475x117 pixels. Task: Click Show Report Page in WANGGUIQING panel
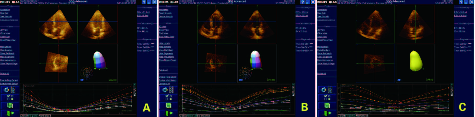[9, 64]
